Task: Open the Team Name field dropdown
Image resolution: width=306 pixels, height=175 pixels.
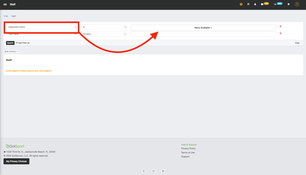Action: [x=42, y=34]
